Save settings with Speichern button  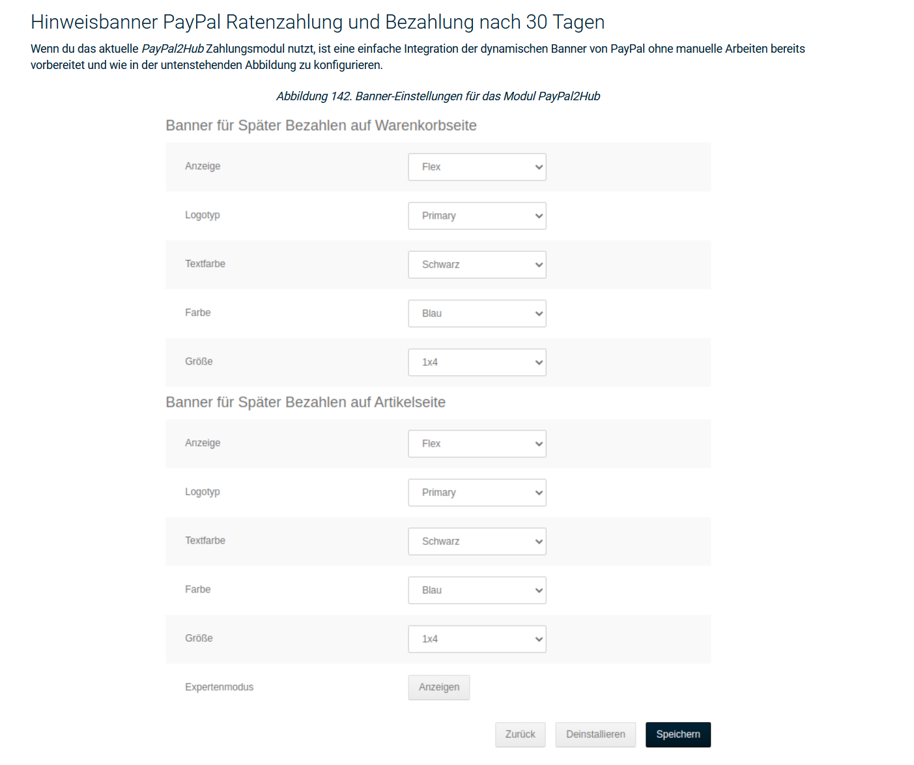[x=678, y=734]
